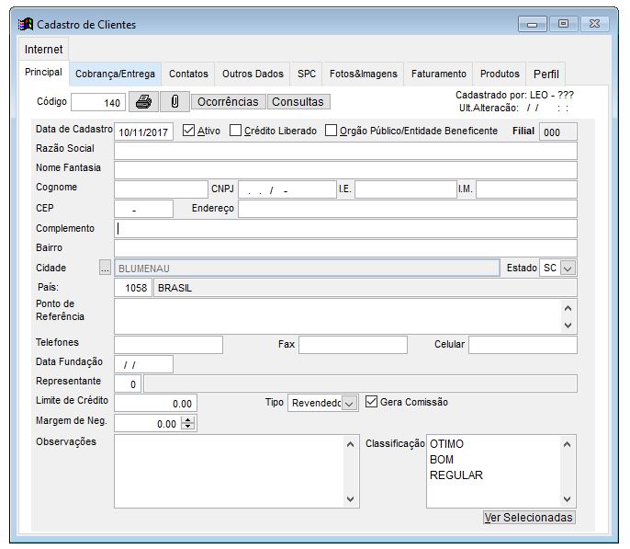This screenshot has height=549, width=630.
Task: Click the Data de Cadastro field
Action: click(x=143, y=132)
